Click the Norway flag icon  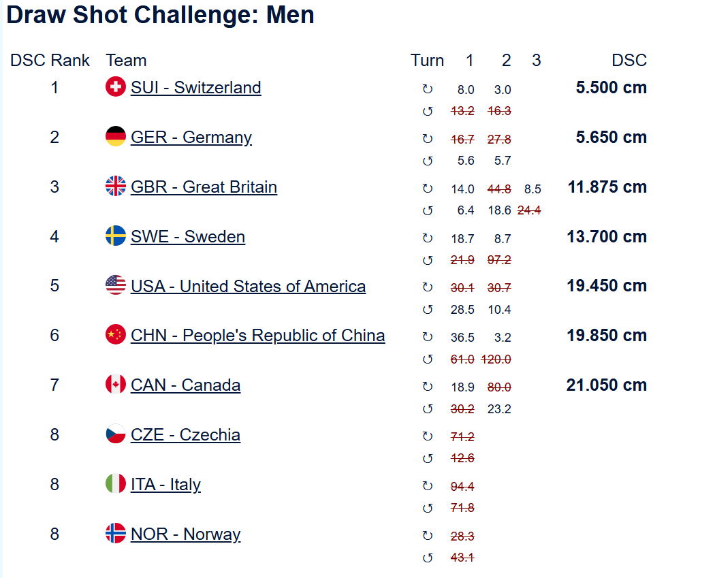tap(116, 534)
